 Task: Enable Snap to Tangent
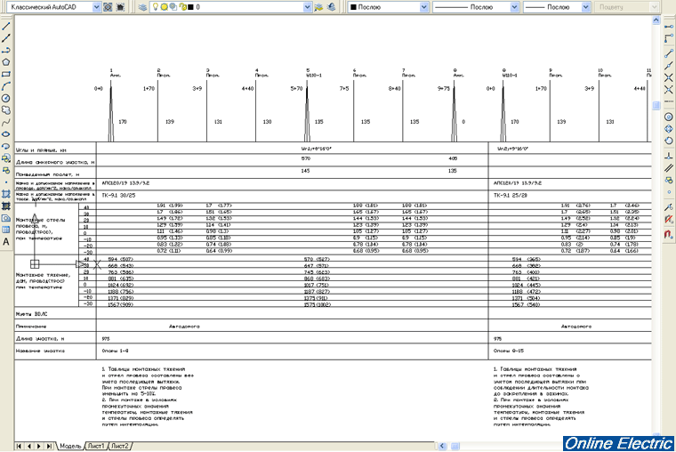coord(669,141)
